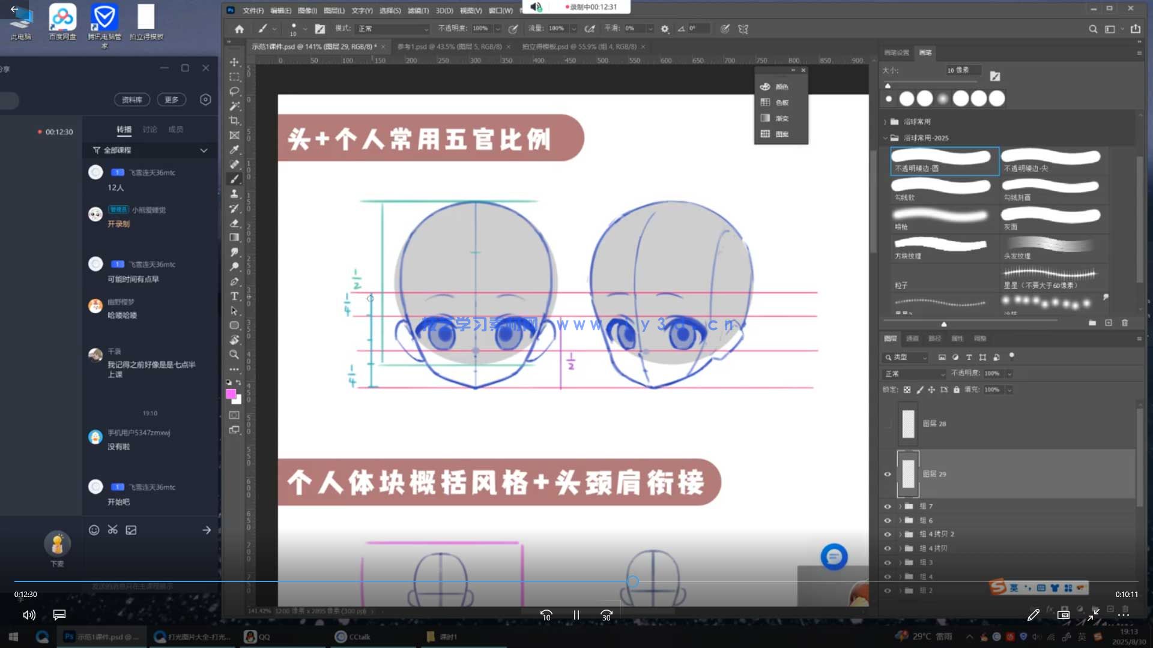Switch to the 画笔设置 tab
Viewport: 1153px width, 648px height.
click(897, 53)
